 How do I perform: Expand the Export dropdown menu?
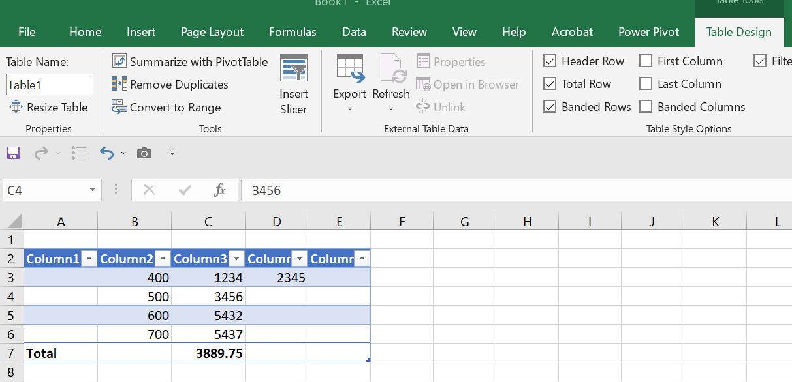point(350,108)
